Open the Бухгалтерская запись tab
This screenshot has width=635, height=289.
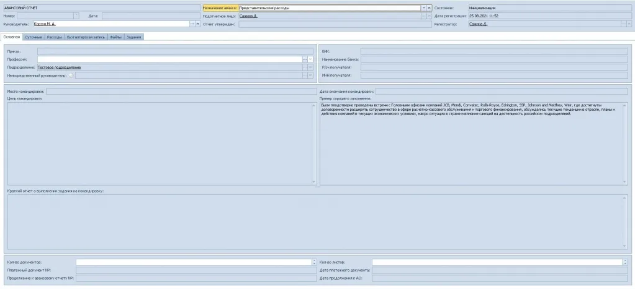click(86, 37)
